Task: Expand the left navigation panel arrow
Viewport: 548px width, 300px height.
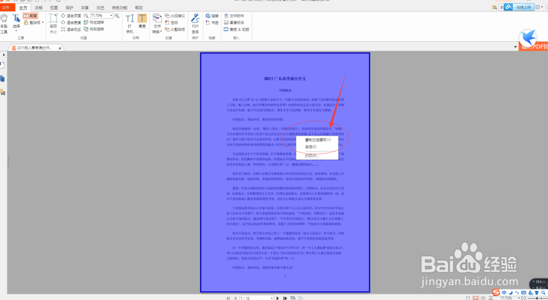Action: tap(3, 55)
